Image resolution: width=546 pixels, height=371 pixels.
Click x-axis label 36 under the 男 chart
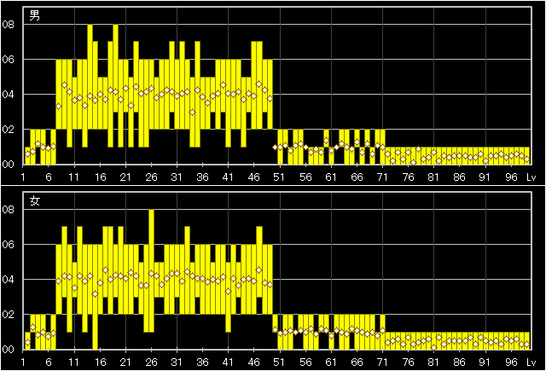pos(202,177)
